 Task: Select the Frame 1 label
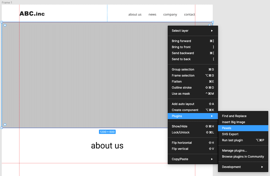7,3
